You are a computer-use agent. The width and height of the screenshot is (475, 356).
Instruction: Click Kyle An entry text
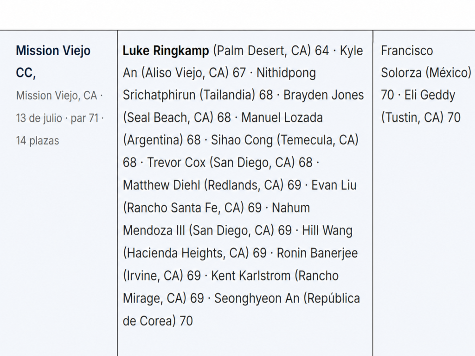pos(351,51)
